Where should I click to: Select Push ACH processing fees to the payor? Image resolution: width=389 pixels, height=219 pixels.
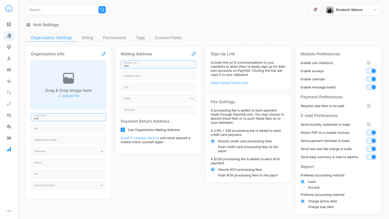point(213,175)
